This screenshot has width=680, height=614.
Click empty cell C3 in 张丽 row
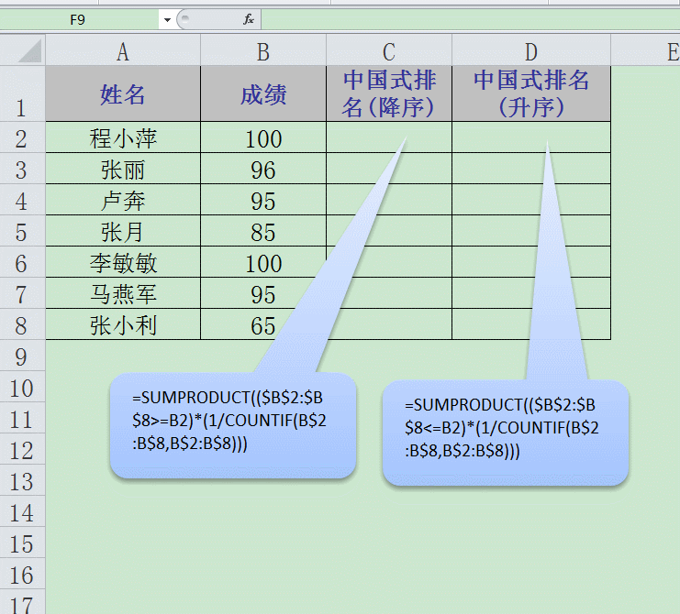pos(389,169)
